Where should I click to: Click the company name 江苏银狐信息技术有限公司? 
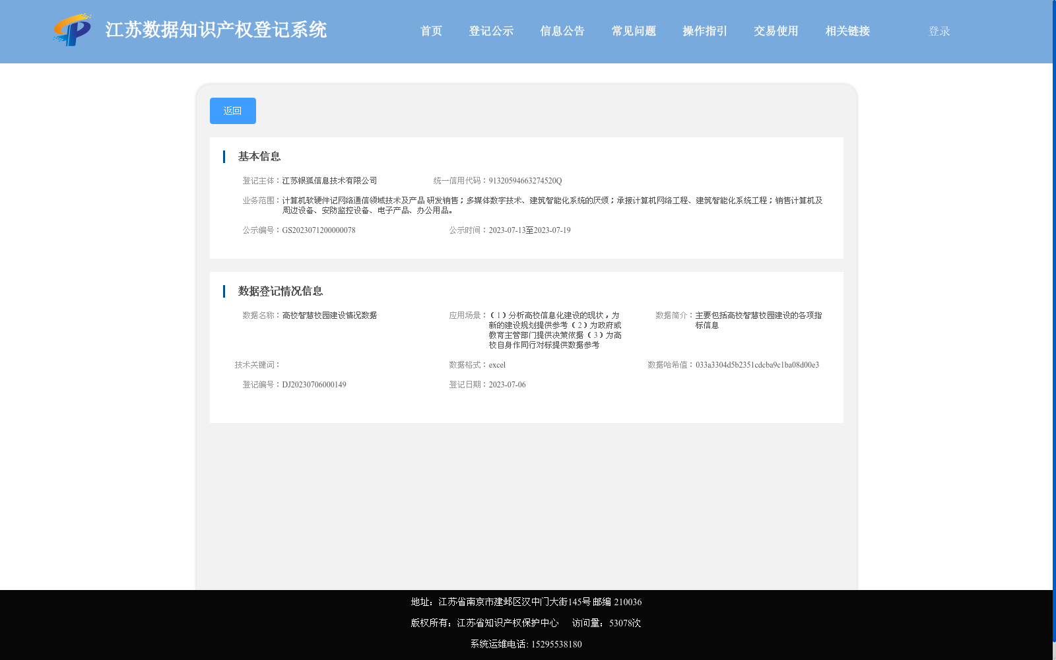tap(329, 181)
